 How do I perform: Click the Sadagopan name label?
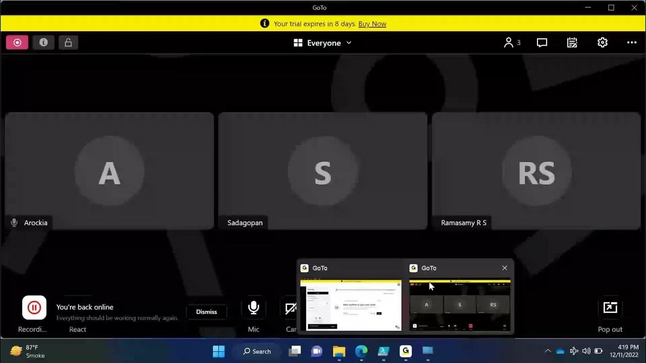(245, 222)
